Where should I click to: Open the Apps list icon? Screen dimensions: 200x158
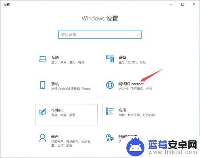pos(110,111)
